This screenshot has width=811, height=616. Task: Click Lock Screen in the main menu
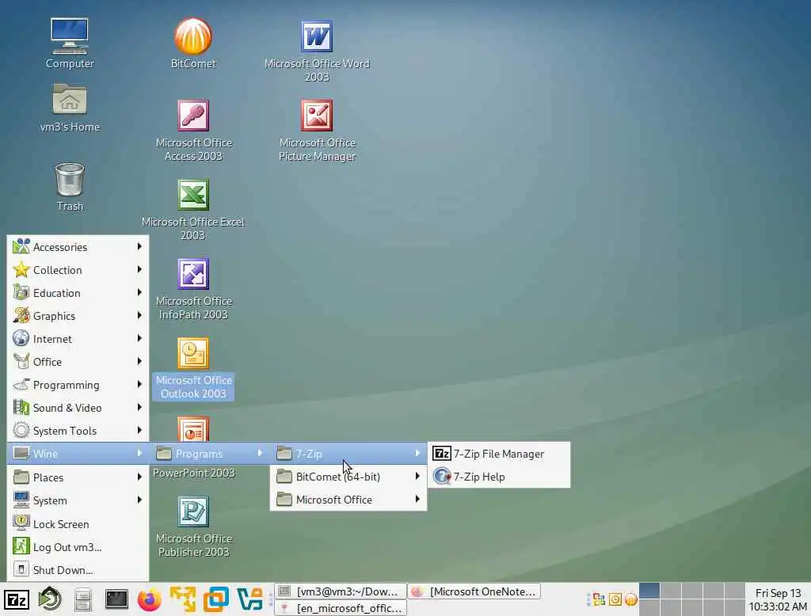[78, 524]
